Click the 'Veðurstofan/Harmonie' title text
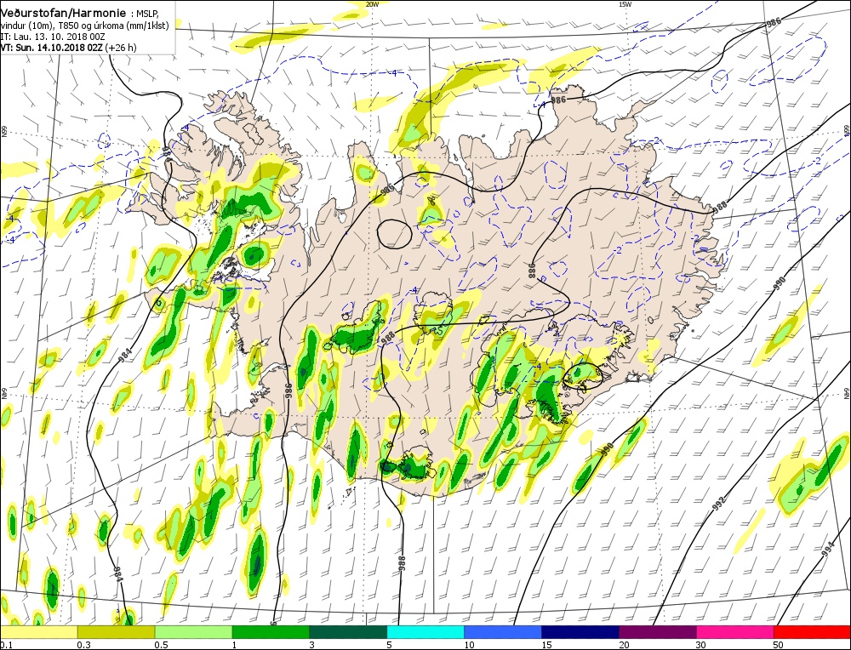The height and width of the screenshot is (650, 851). coord(64,13)
